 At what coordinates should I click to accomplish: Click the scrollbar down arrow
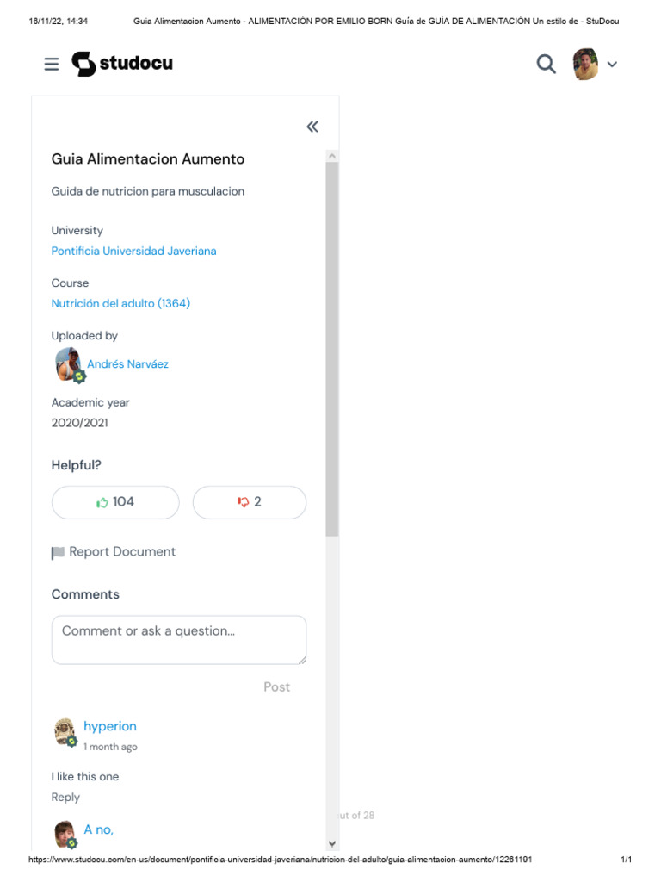point(332,842)
